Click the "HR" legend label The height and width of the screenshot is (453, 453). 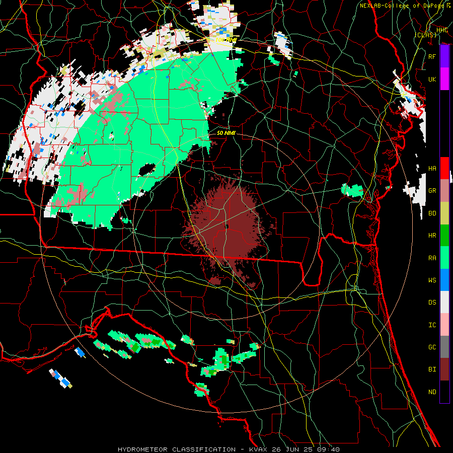point(432,236)
